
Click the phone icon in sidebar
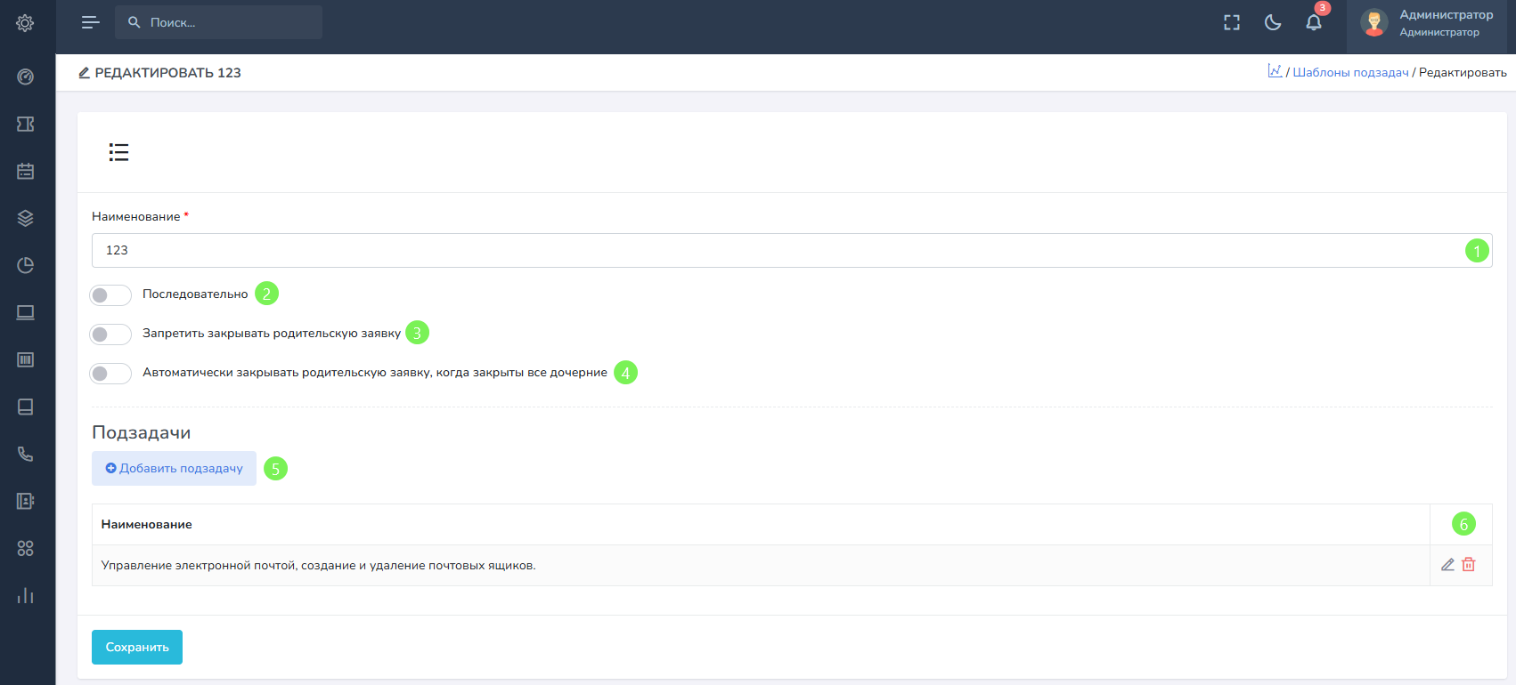coord(25,454)
